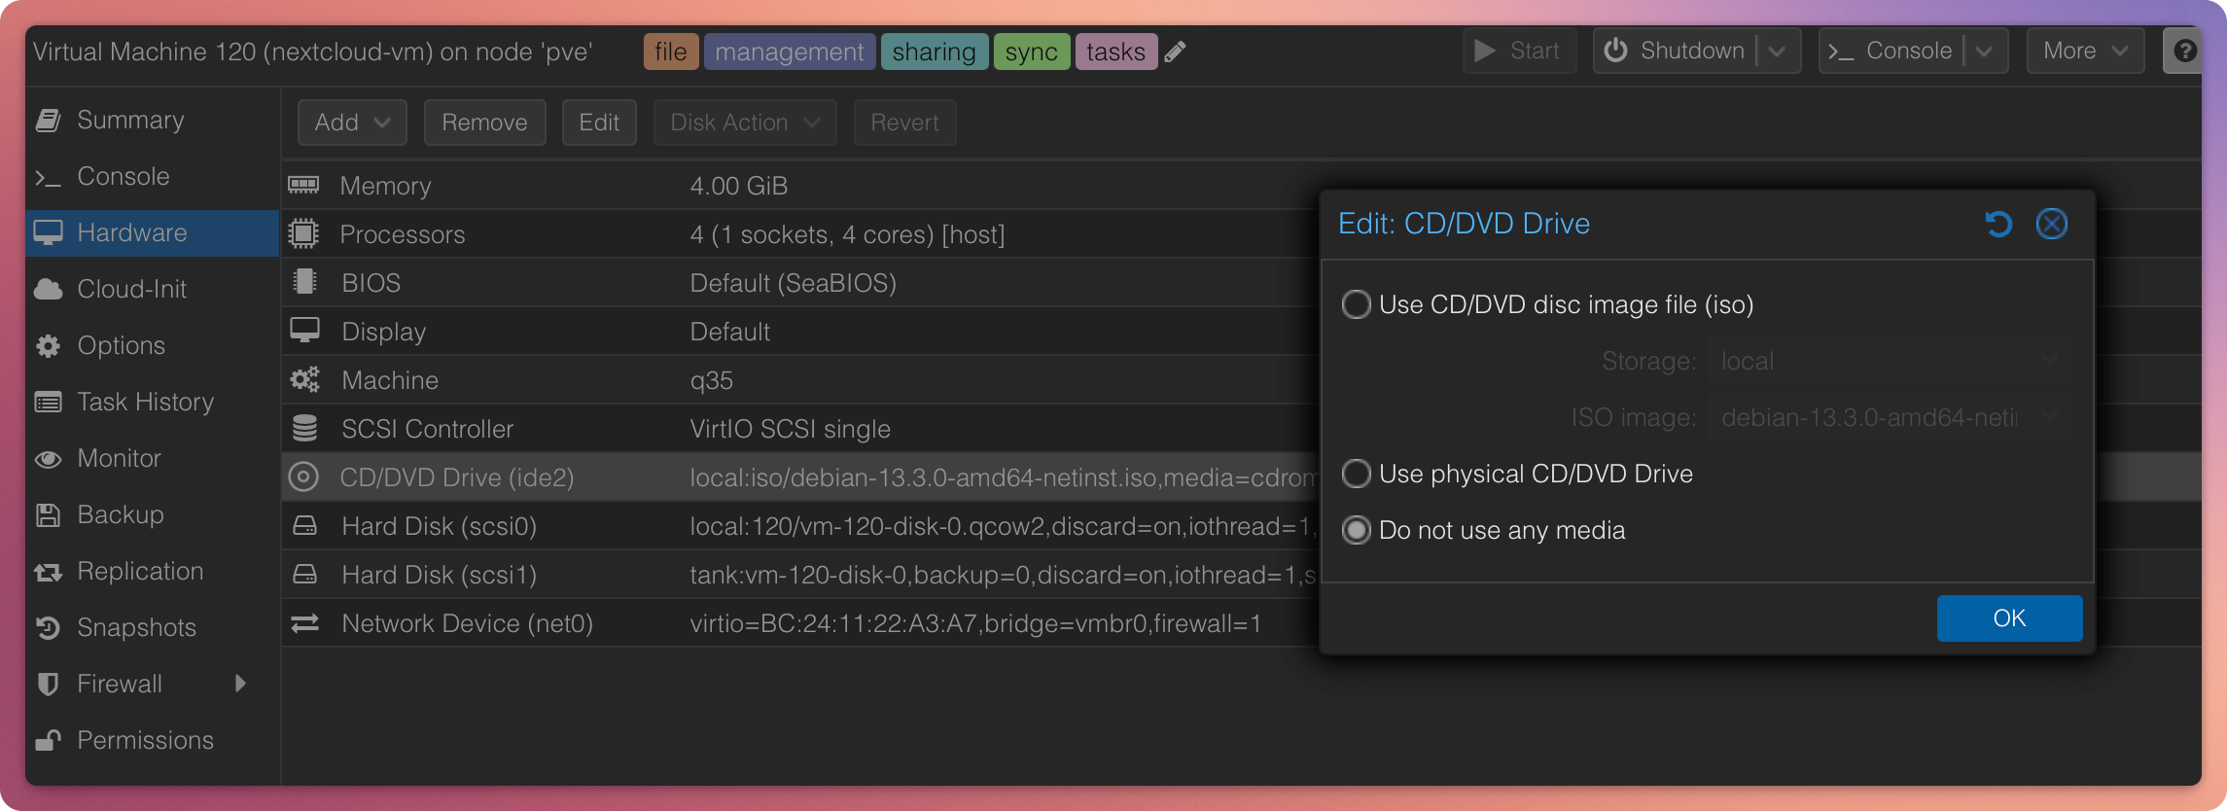Open the Snapshots section in sidebar

tap(136, 627)
